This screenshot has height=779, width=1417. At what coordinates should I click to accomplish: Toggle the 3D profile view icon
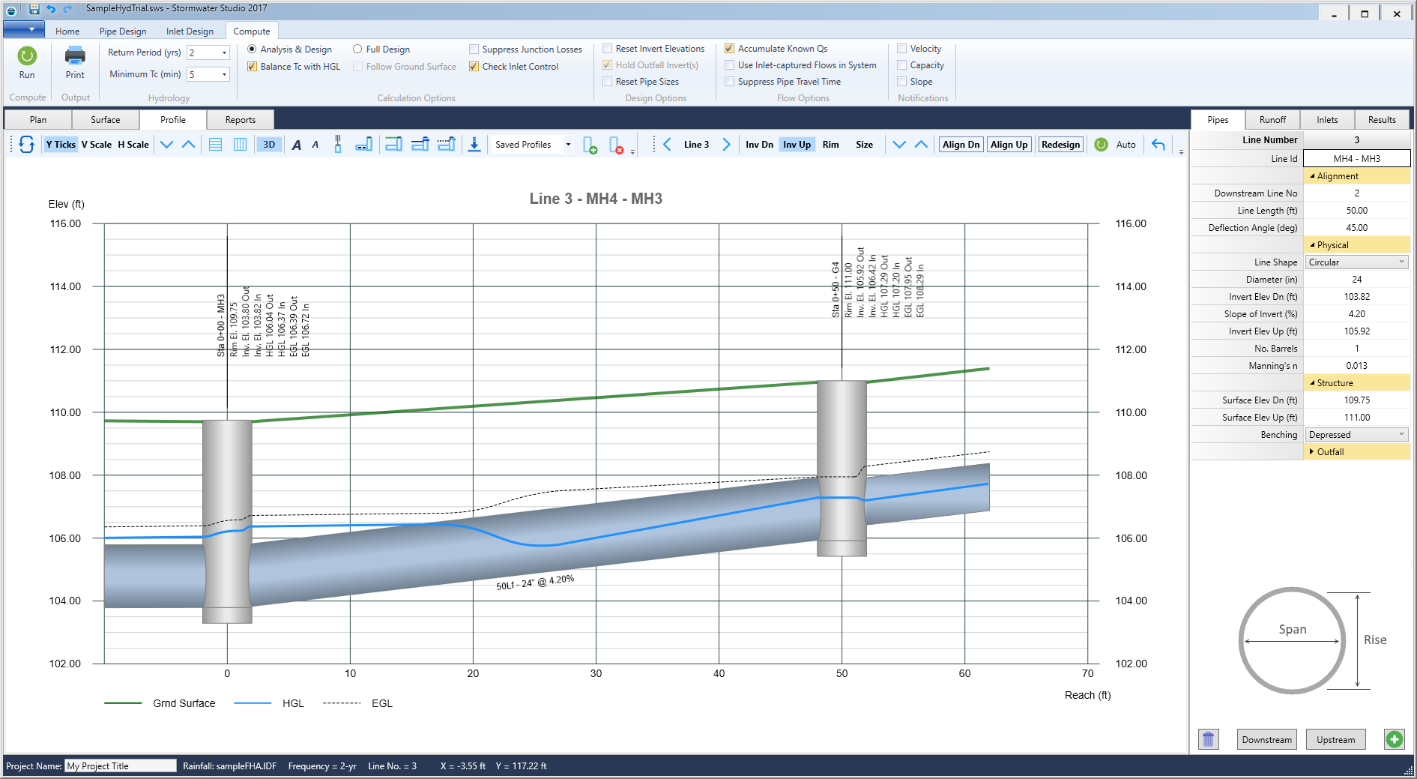click(269, 144)
